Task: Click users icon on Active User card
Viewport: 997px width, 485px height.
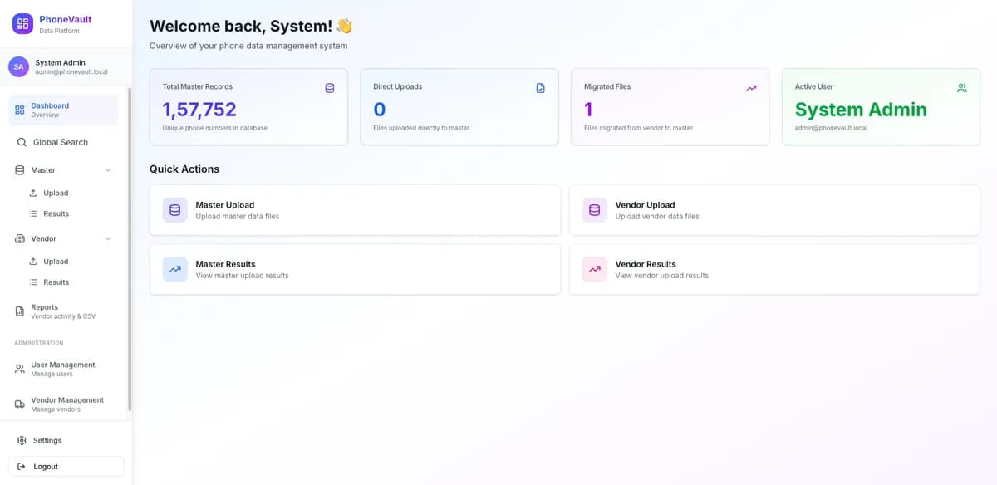Action: [962, 87]
